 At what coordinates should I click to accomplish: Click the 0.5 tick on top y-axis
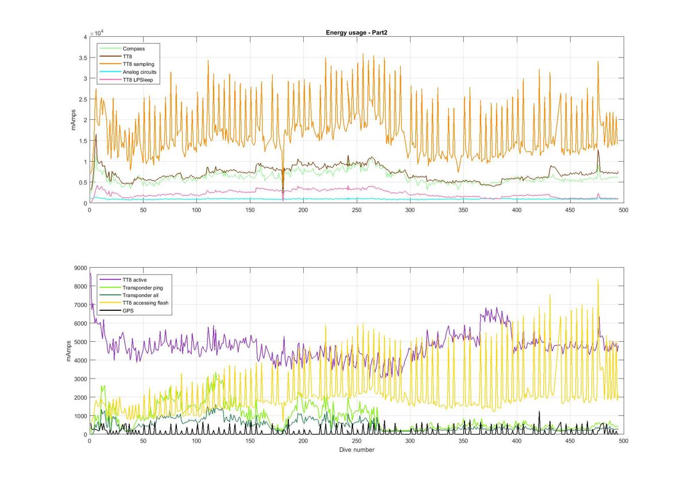click(82, 183)
